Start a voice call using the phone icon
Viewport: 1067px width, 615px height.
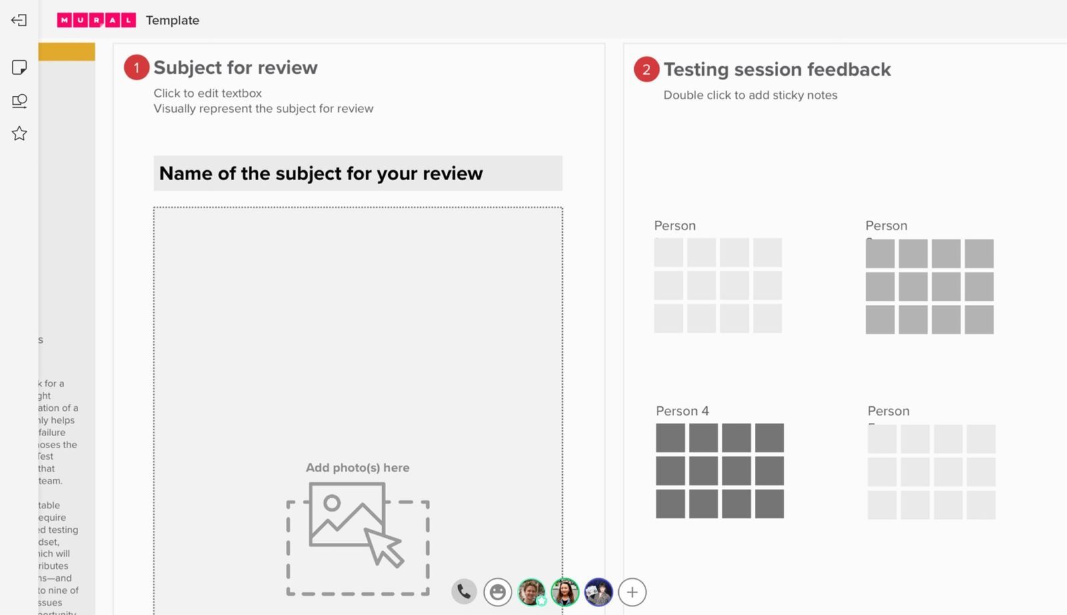point(464,591)
